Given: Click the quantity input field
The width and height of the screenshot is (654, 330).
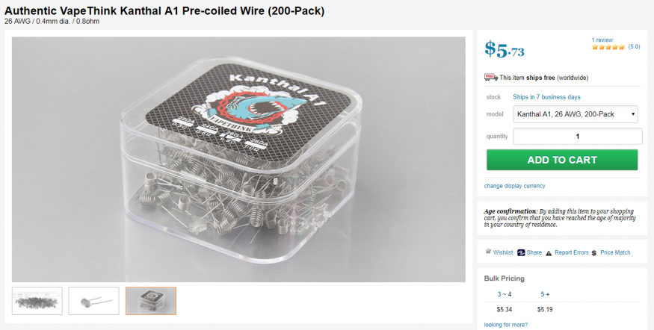Looking at the screenshot, I should pos(577,136).
